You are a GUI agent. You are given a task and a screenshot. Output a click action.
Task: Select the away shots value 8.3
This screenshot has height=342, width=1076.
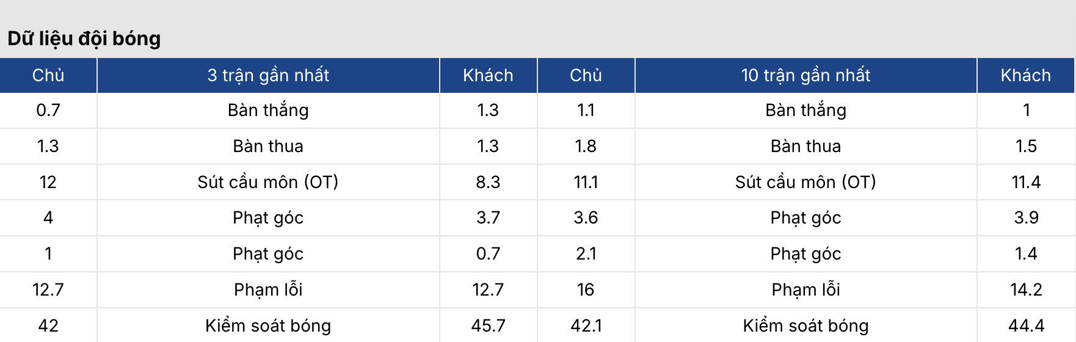[488, 182]
